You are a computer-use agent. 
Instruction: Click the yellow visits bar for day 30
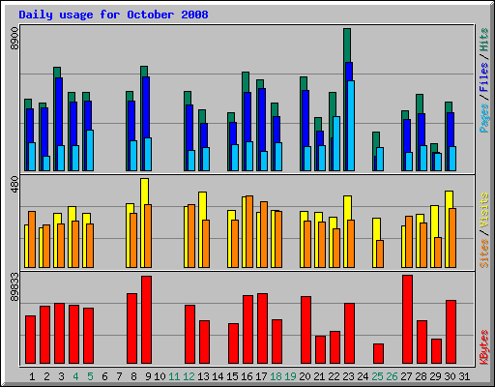point(450,199)
